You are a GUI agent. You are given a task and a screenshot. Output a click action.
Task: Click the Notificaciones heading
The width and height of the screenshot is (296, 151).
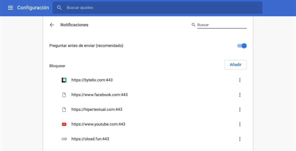74,25
